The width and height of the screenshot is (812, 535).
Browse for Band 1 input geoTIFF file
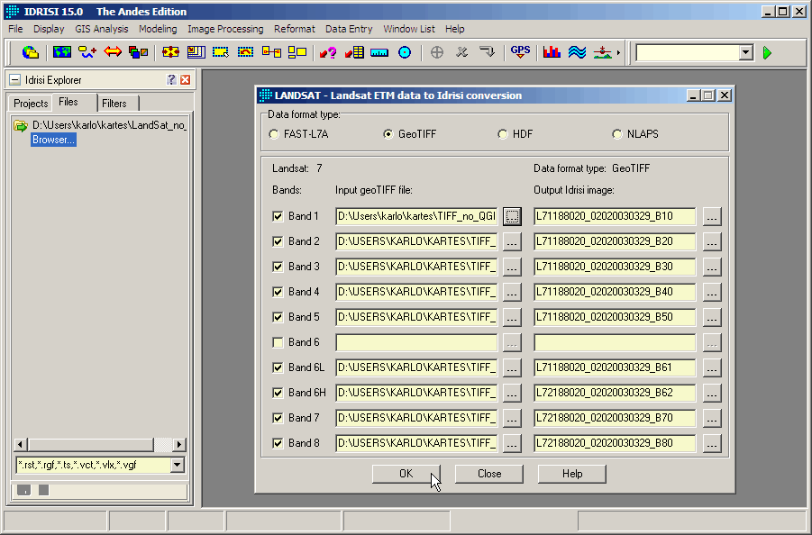(x=512, y=216)
